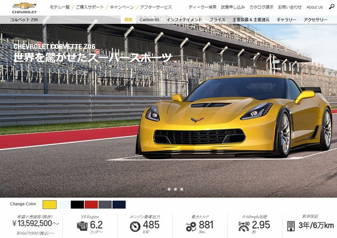Choose the white color swatch
Viewport: 337px width, 238px height.
[x=63, y=205]
